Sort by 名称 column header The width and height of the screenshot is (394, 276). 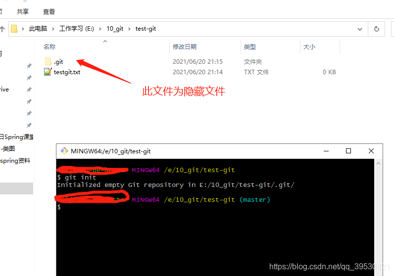(49, 46)
